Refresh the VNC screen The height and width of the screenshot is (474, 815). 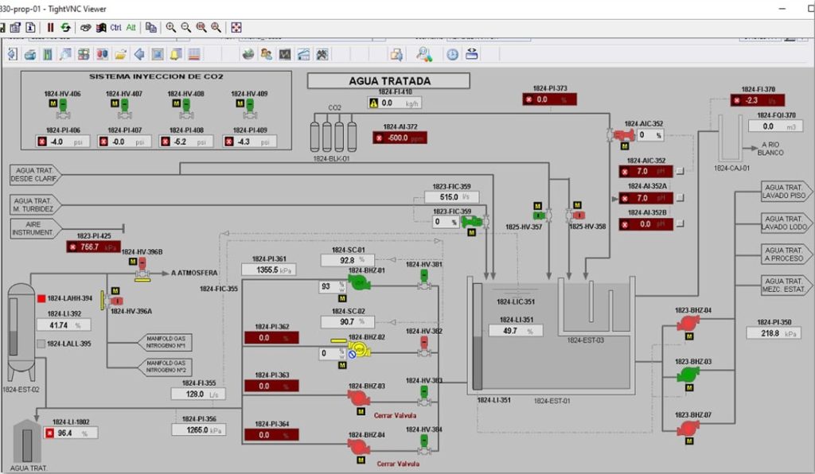65,27
